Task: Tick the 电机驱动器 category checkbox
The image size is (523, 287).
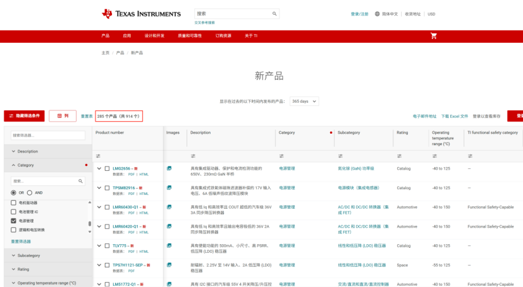Action: tap(13, 202)
